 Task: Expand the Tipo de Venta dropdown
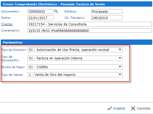[x=75, y=74]
